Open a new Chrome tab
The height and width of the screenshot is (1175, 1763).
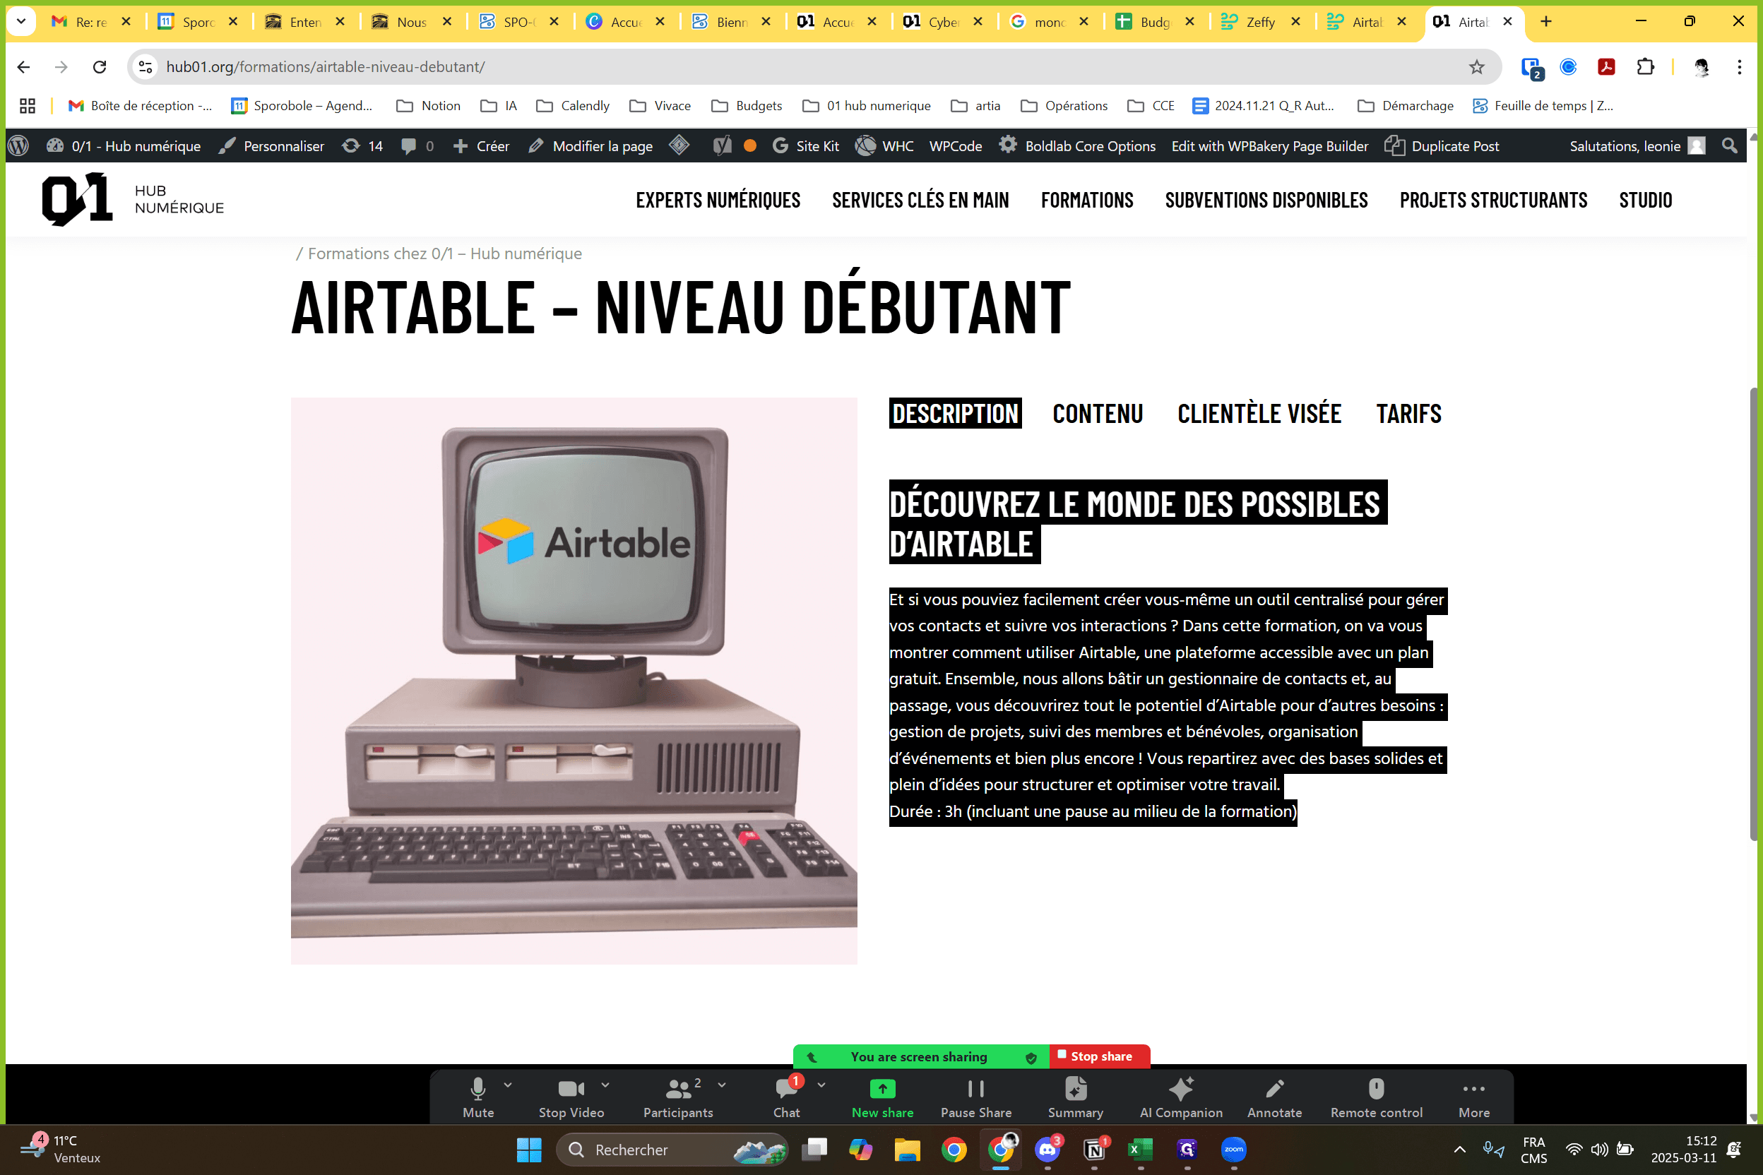click(1546, 22)
